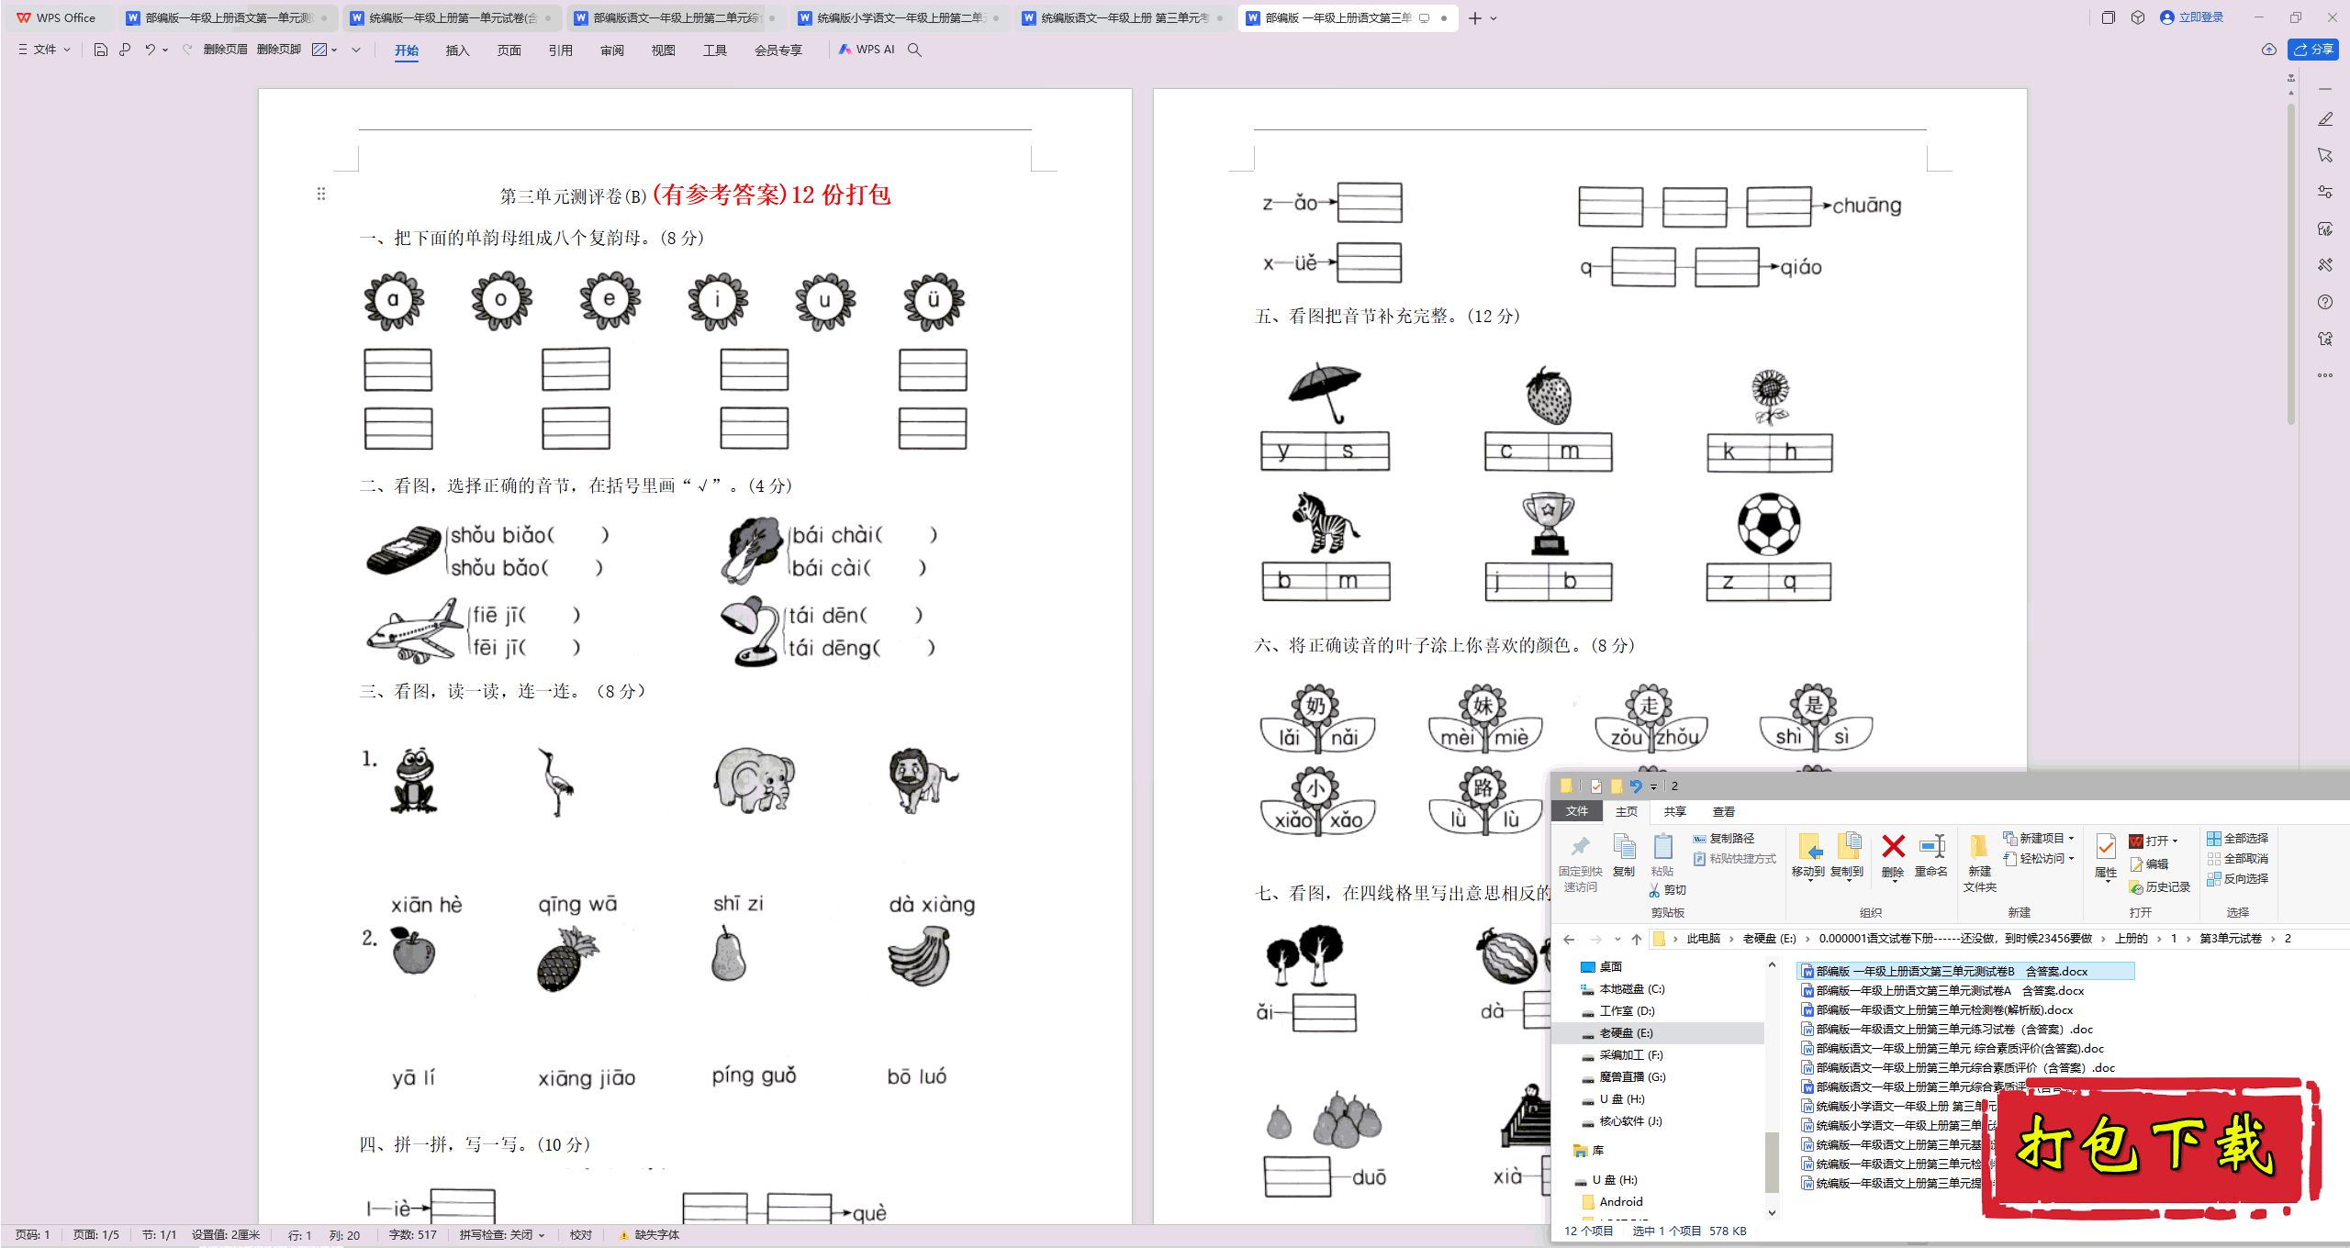Switch to document tab 统编版一年级上册第一单元试卷
The image size is (2350, 1248).
point(451,18)
